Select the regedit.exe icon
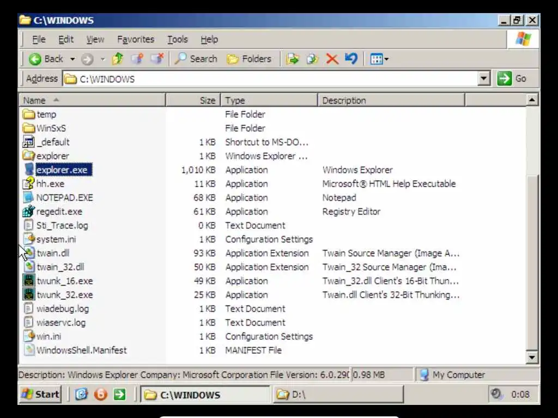Viewport: 558px width, 418px height. click(x=28, y=211)
